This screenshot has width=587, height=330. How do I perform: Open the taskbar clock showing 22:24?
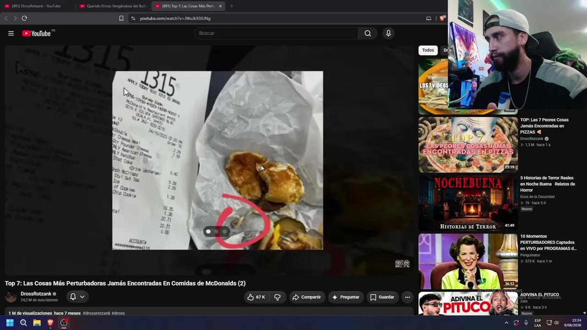(x=573, y=323)
